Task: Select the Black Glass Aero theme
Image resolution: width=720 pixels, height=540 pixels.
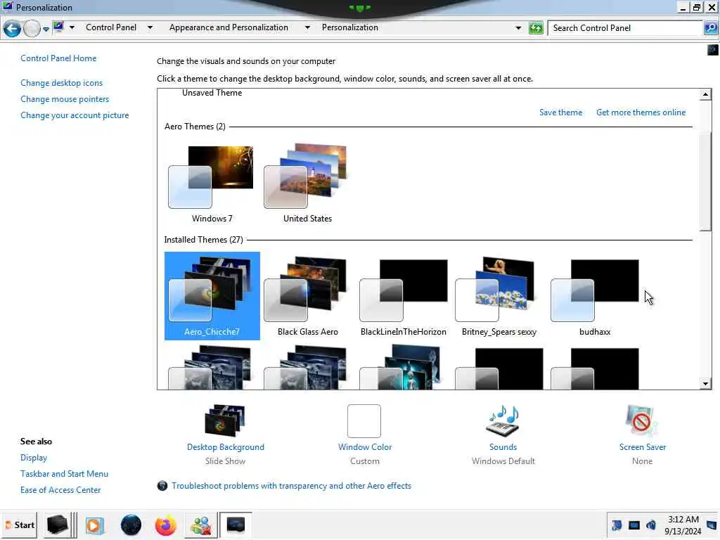Action: (308, 296)
